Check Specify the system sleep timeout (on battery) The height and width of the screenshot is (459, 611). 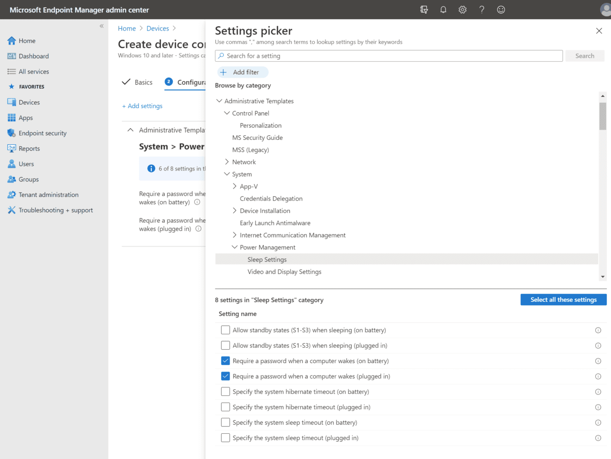tap(225, 422)
